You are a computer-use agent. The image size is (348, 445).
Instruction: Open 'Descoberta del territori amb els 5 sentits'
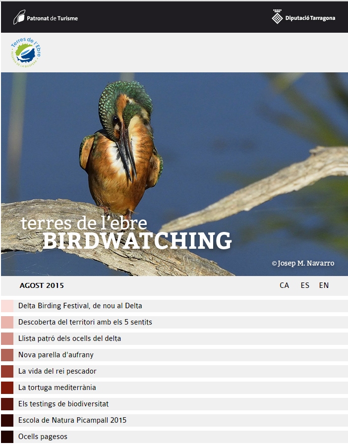click(x=85, y=322)
